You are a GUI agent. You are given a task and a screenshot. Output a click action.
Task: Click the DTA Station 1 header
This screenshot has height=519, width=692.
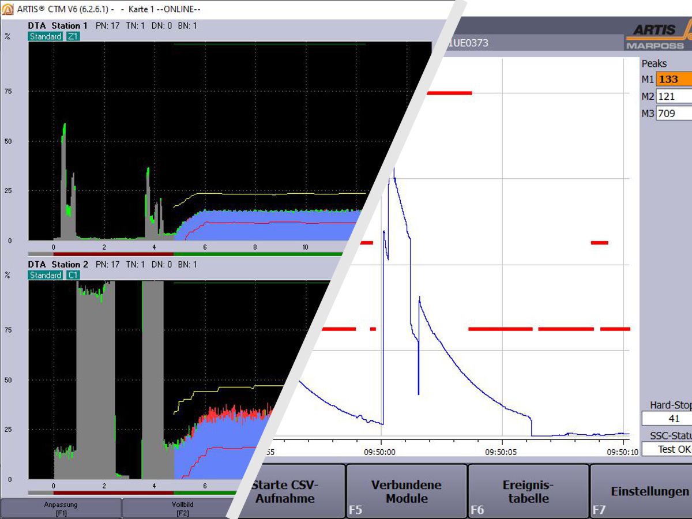(58, 25)
